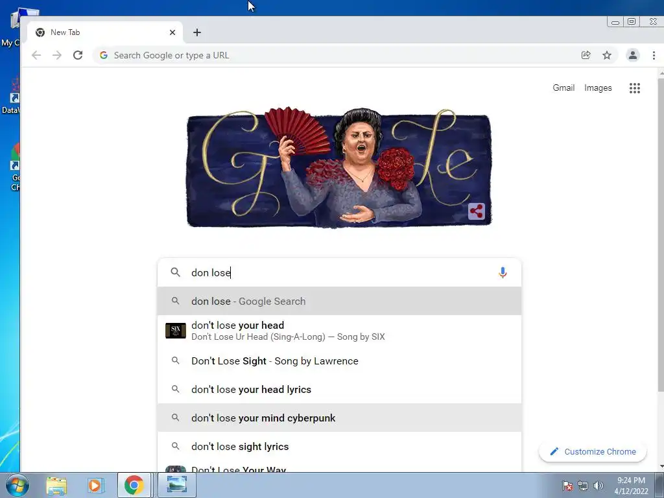Click the Google icon in address bar
Image resolution: width=664 pixels, height=498 pixels.
[103, 55]
